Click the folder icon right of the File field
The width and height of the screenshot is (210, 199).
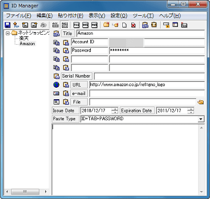[201, 102]
